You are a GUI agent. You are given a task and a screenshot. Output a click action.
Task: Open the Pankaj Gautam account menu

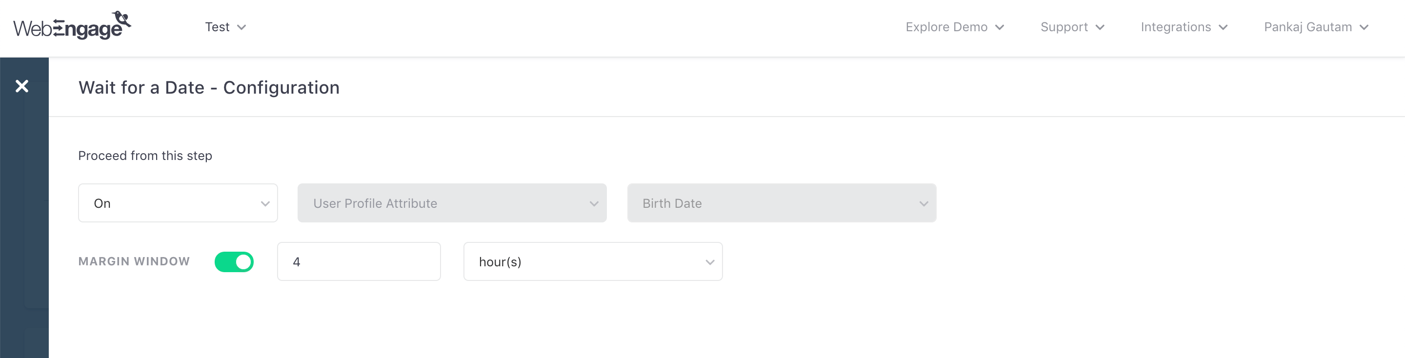point(1307,27)
